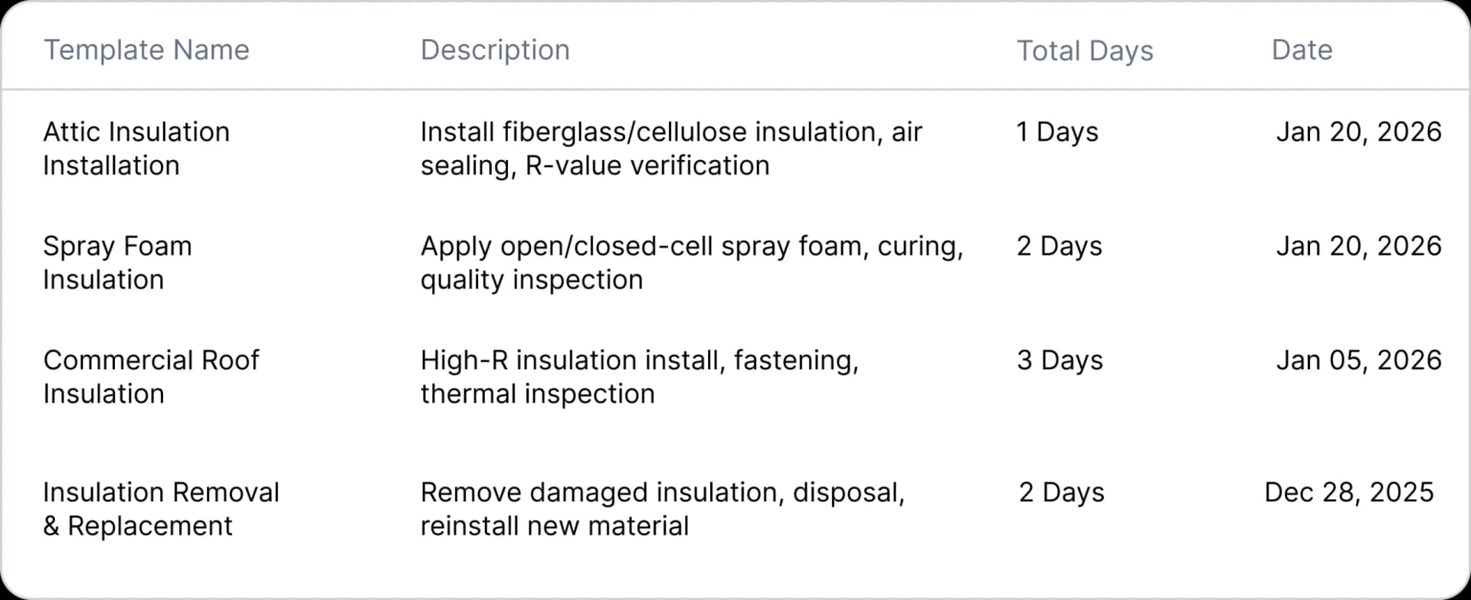This screenshot has width=1471, height=600.
Task: Open the Attic Insulation Installation template
Action: click(136, 148)
